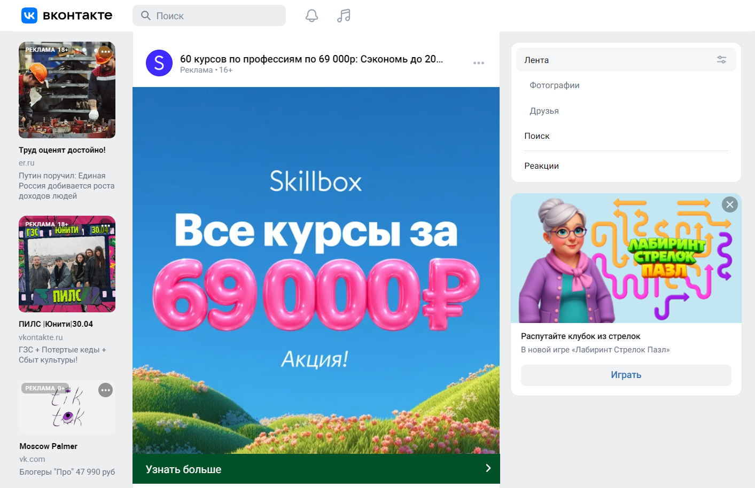Select the Фотографии feed filter
The image size is (755, 488).
tap(555, 85)
